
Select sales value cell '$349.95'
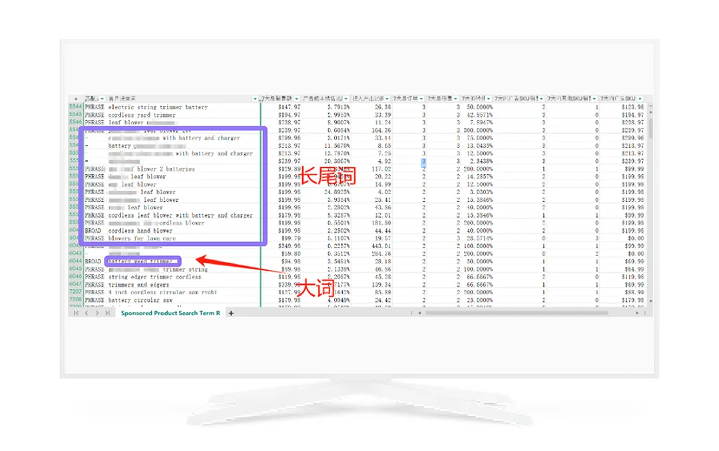[290, 246]
